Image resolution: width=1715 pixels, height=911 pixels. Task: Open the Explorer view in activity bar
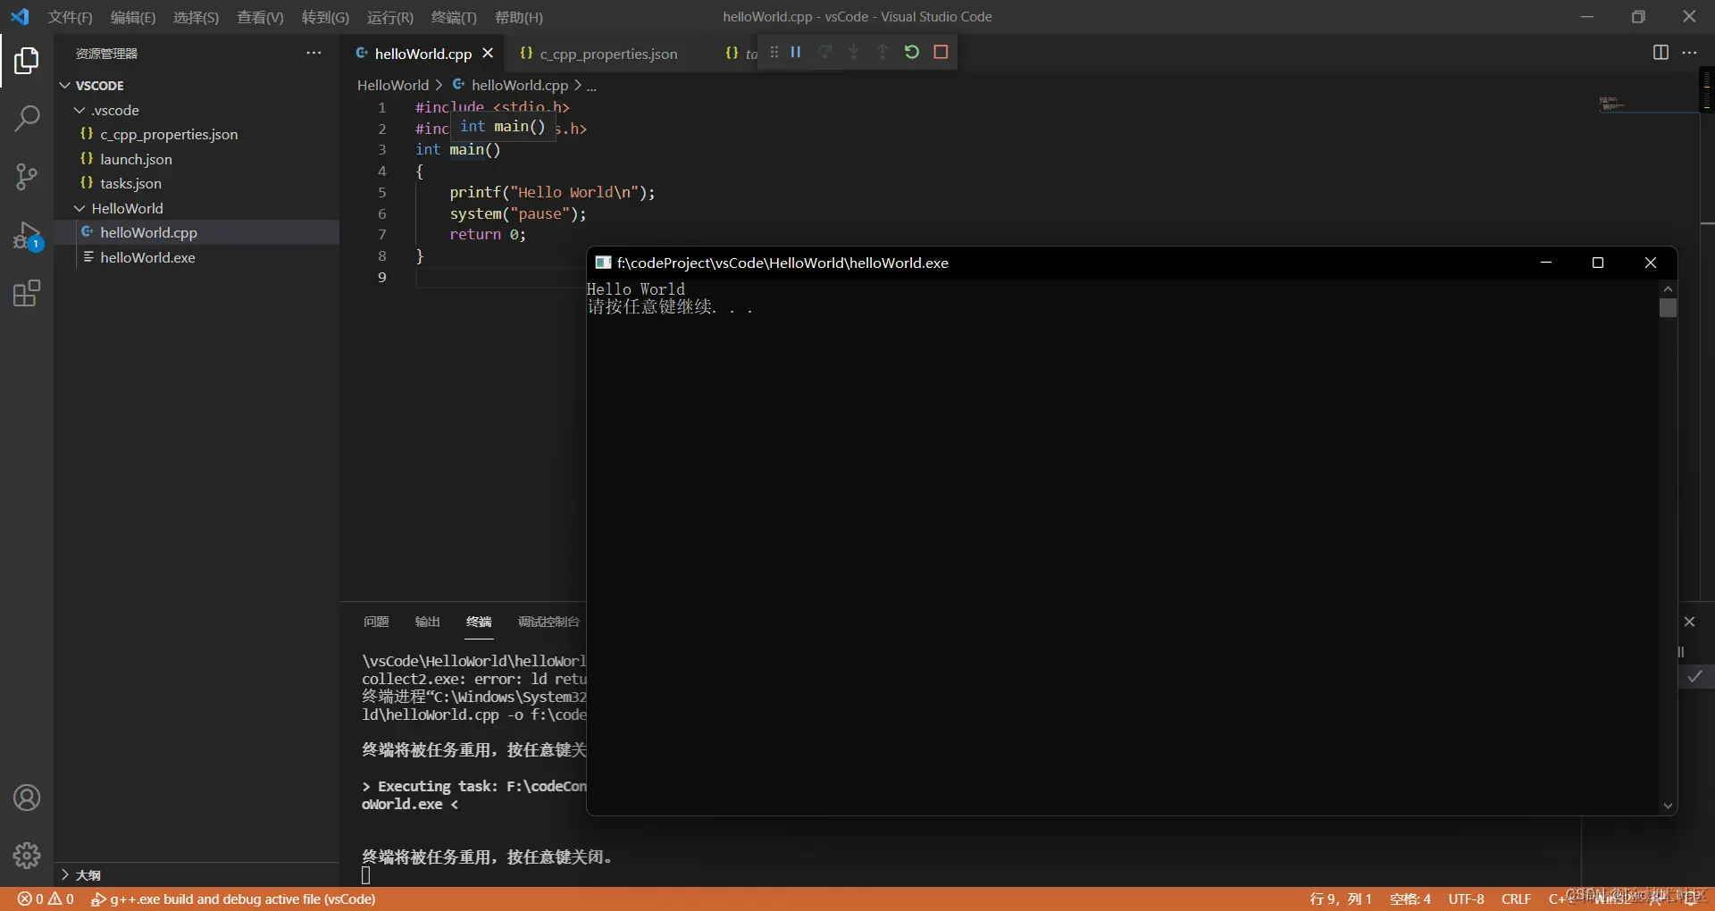27,61
